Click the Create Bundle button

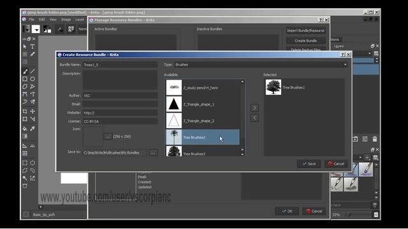pos(306,41)
